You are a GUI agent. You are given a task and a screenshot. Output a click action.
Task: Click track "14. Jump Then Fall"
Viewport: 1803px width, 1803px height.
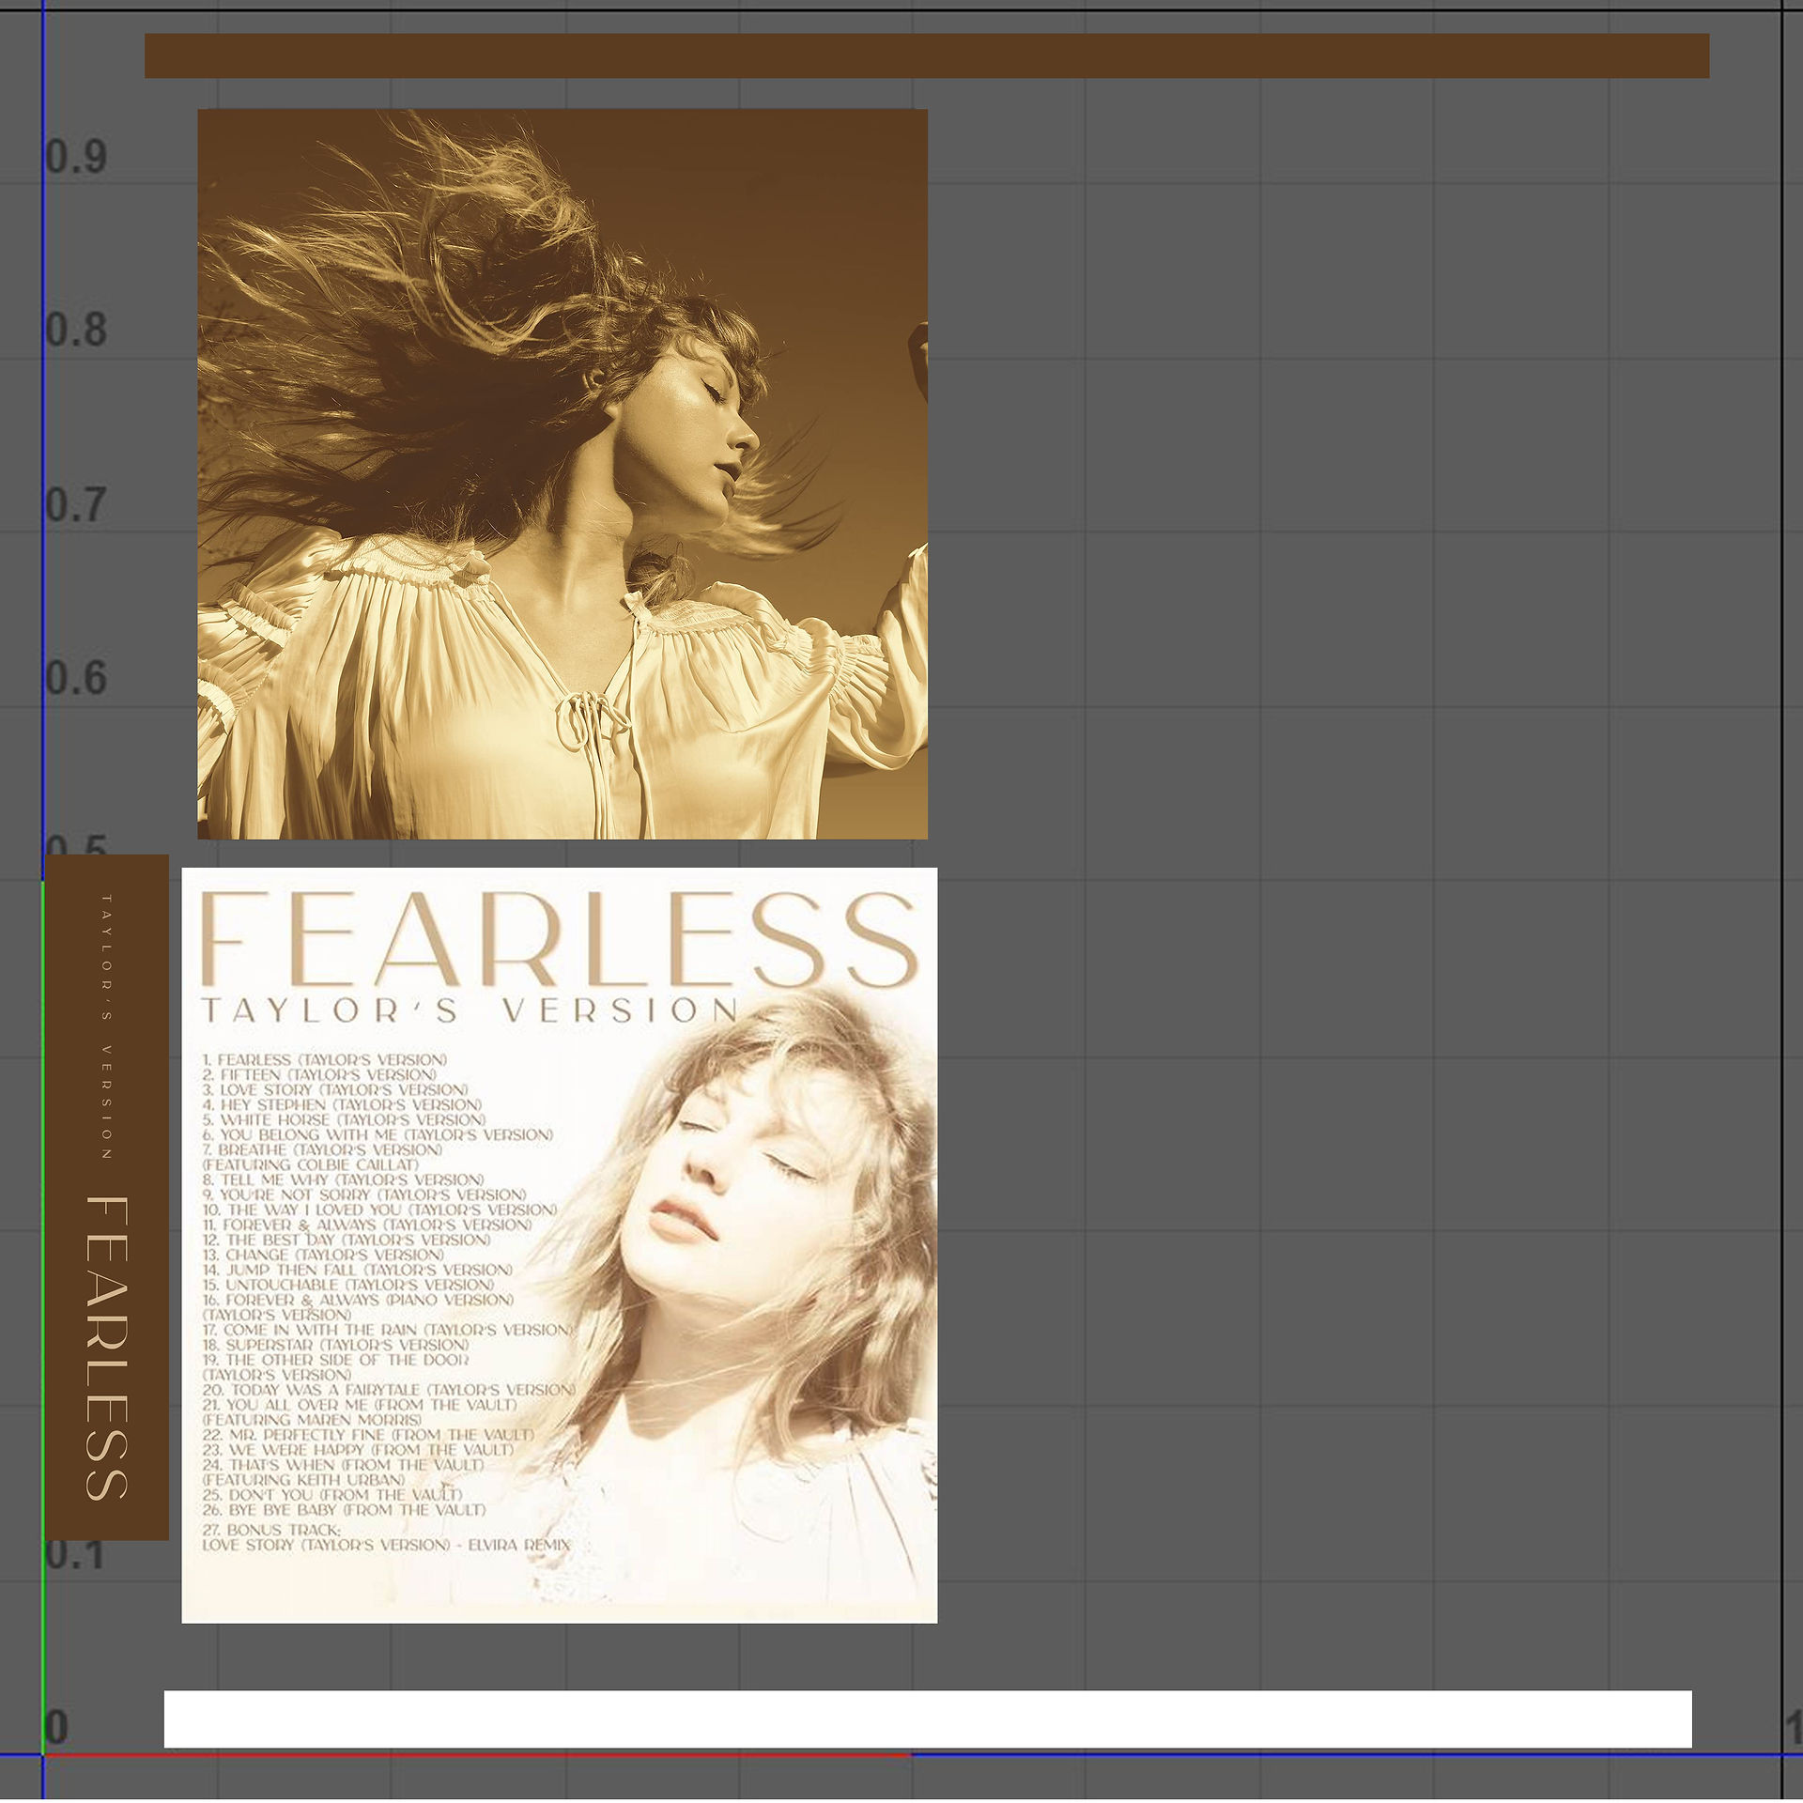point(358,1270)
